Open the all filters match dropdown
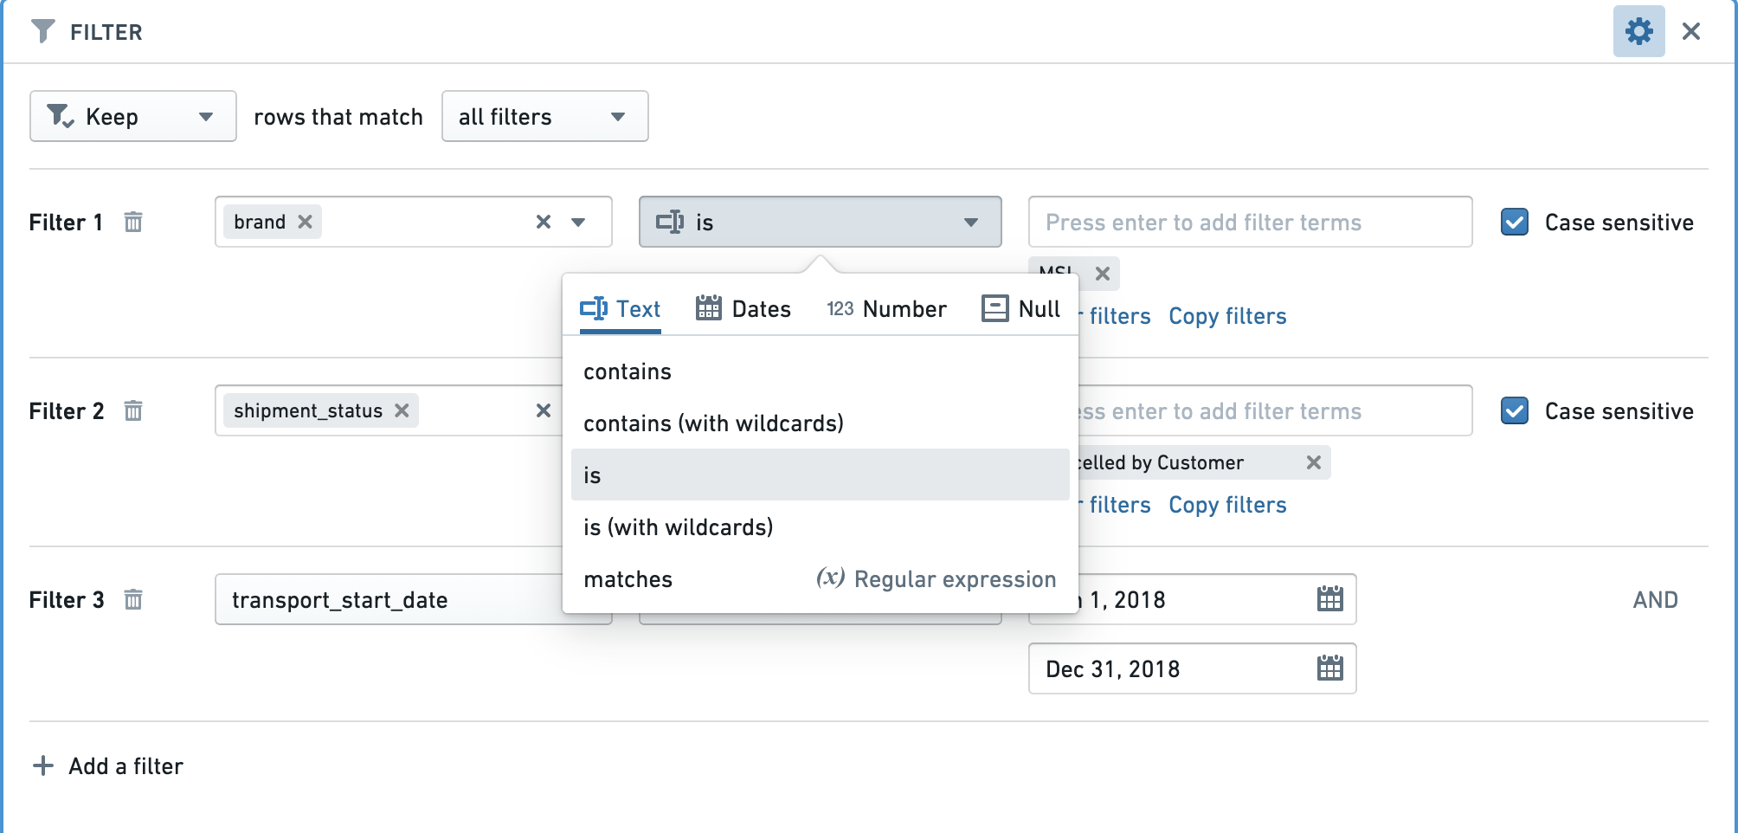This screenshot has width=1738, height=833. click(x=544, y=116)
